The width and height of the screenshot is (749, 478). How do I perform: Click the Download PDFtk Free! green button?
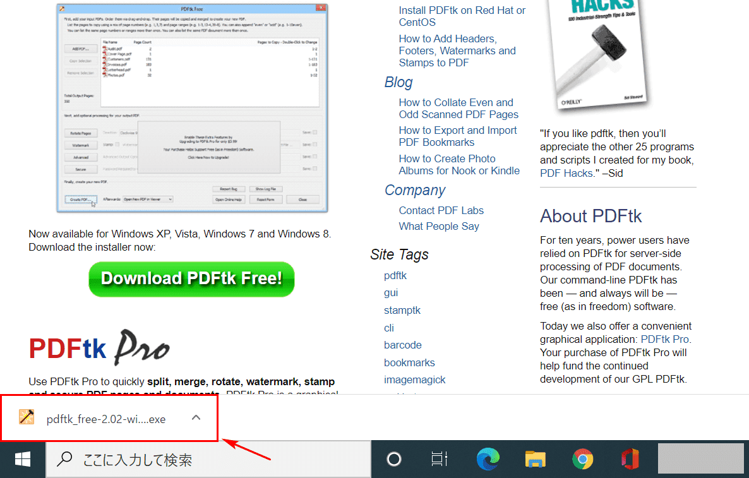point(191,279)
